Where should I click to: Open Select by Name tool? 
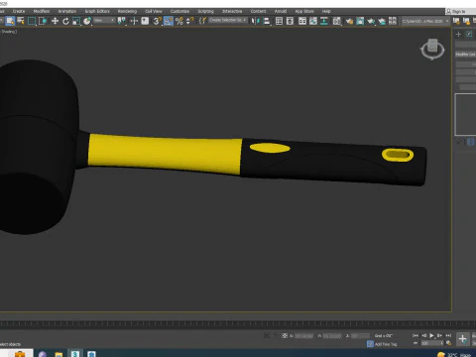21,21
